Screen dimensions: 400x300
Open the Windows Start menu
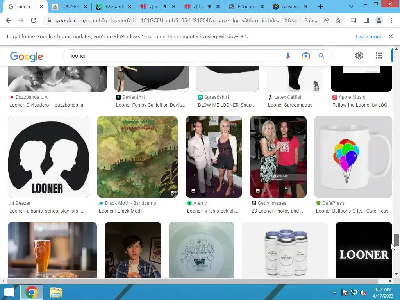point(9,292)
